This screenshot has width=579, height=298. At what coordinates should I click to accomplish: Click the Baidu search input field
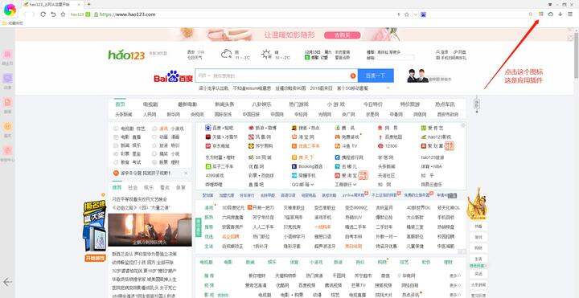coord(276,76)
